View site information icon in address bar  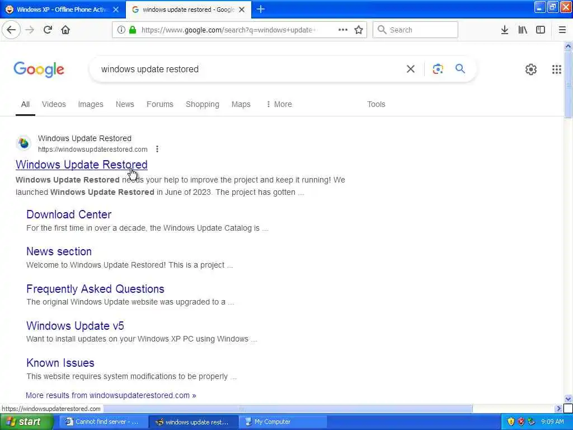coord(121,30)
